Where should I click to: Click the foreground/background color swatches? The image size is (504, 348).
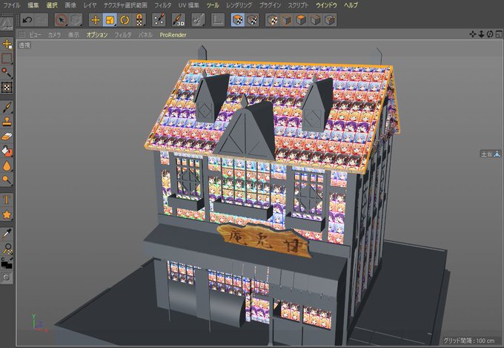coord(7,263)
